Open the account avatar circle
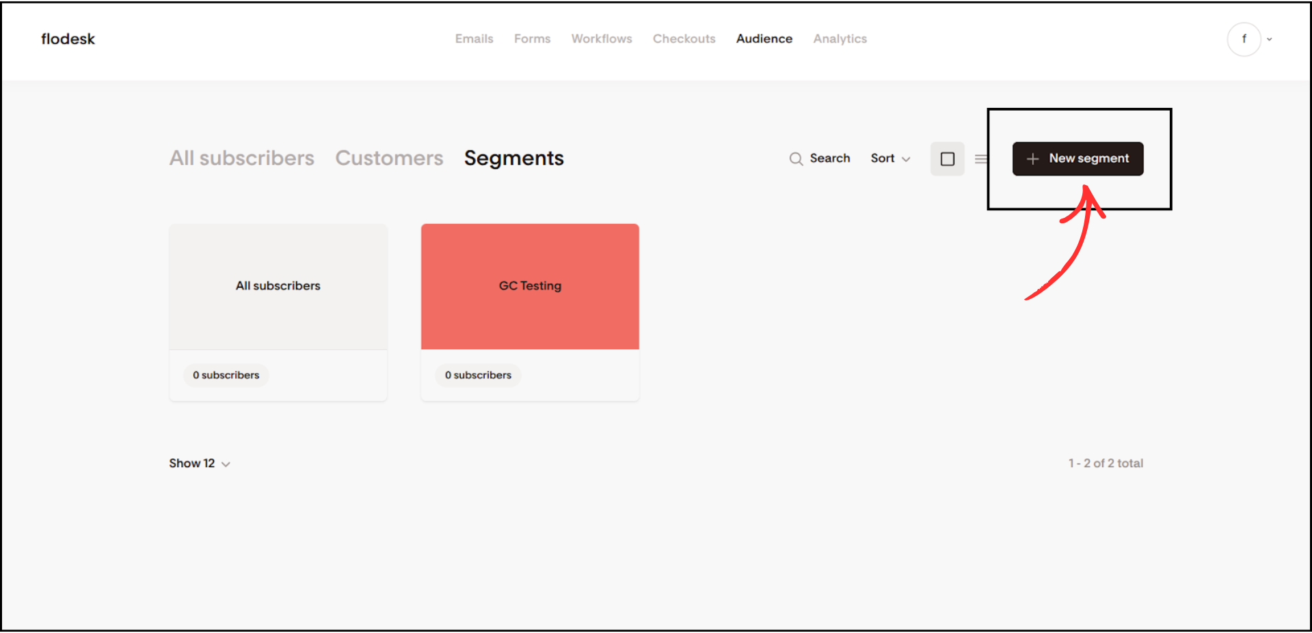 pyautogui.click(x=1244, y=39)
